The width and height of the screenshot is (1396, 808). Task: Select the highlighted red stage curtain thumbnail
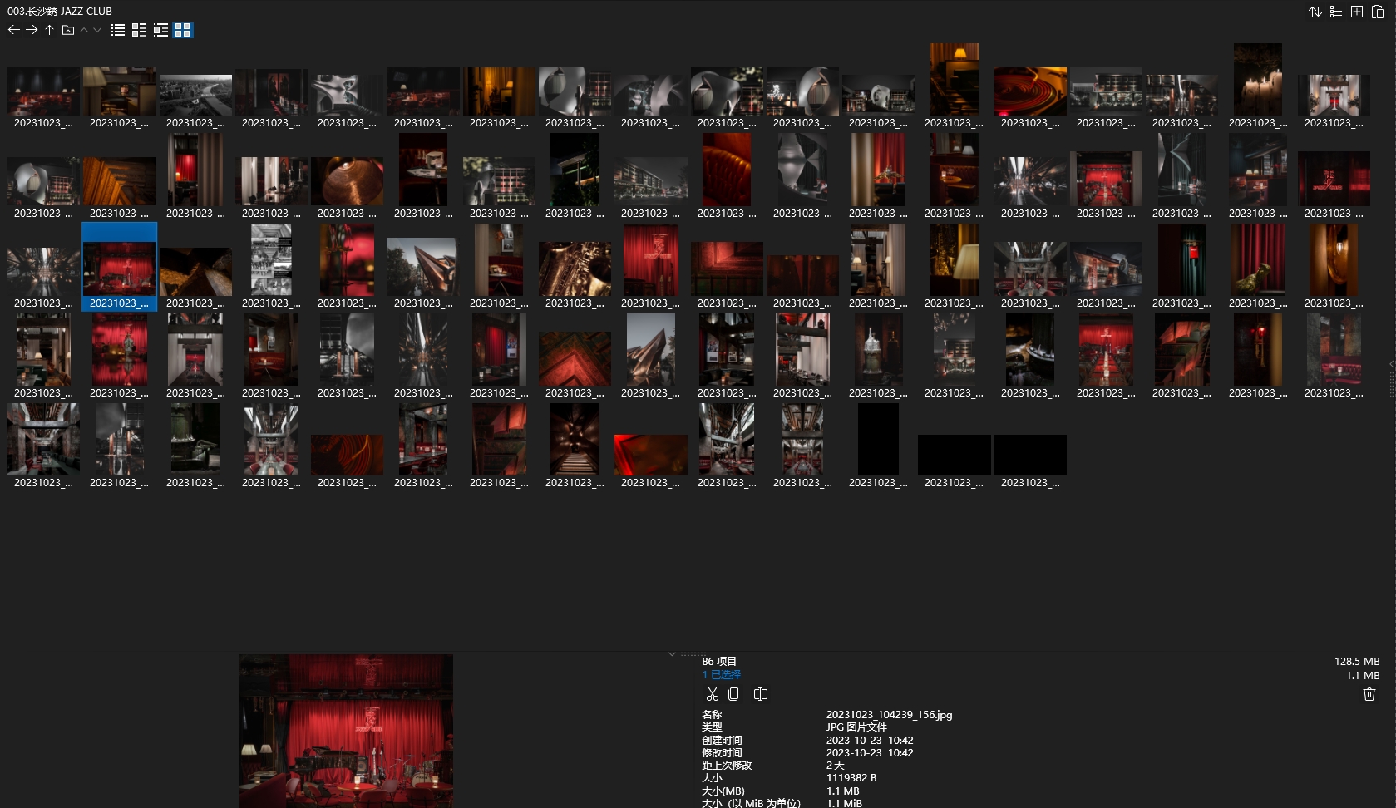click(119, 268)
